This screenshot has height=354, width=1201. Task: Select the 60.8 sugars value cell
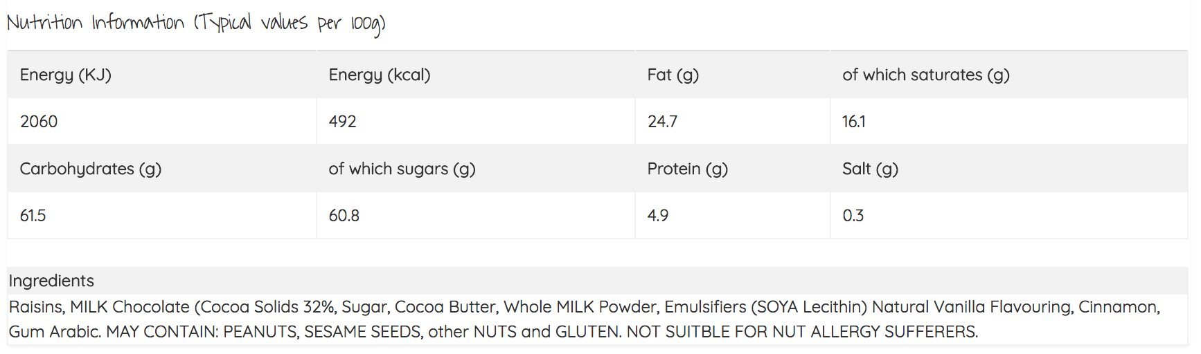point(344,216)
